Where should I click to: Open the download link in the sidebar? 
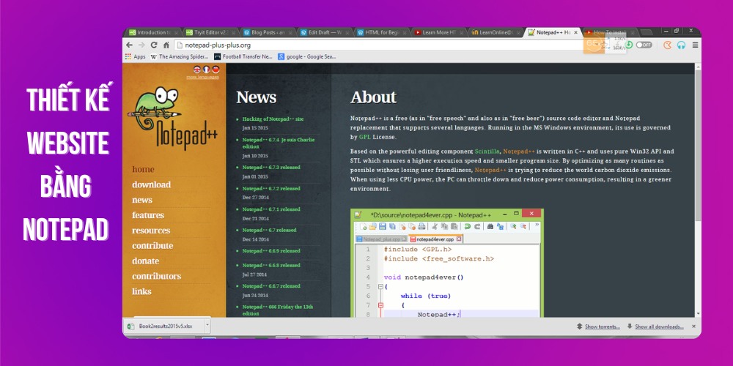[x=152, y=184]
